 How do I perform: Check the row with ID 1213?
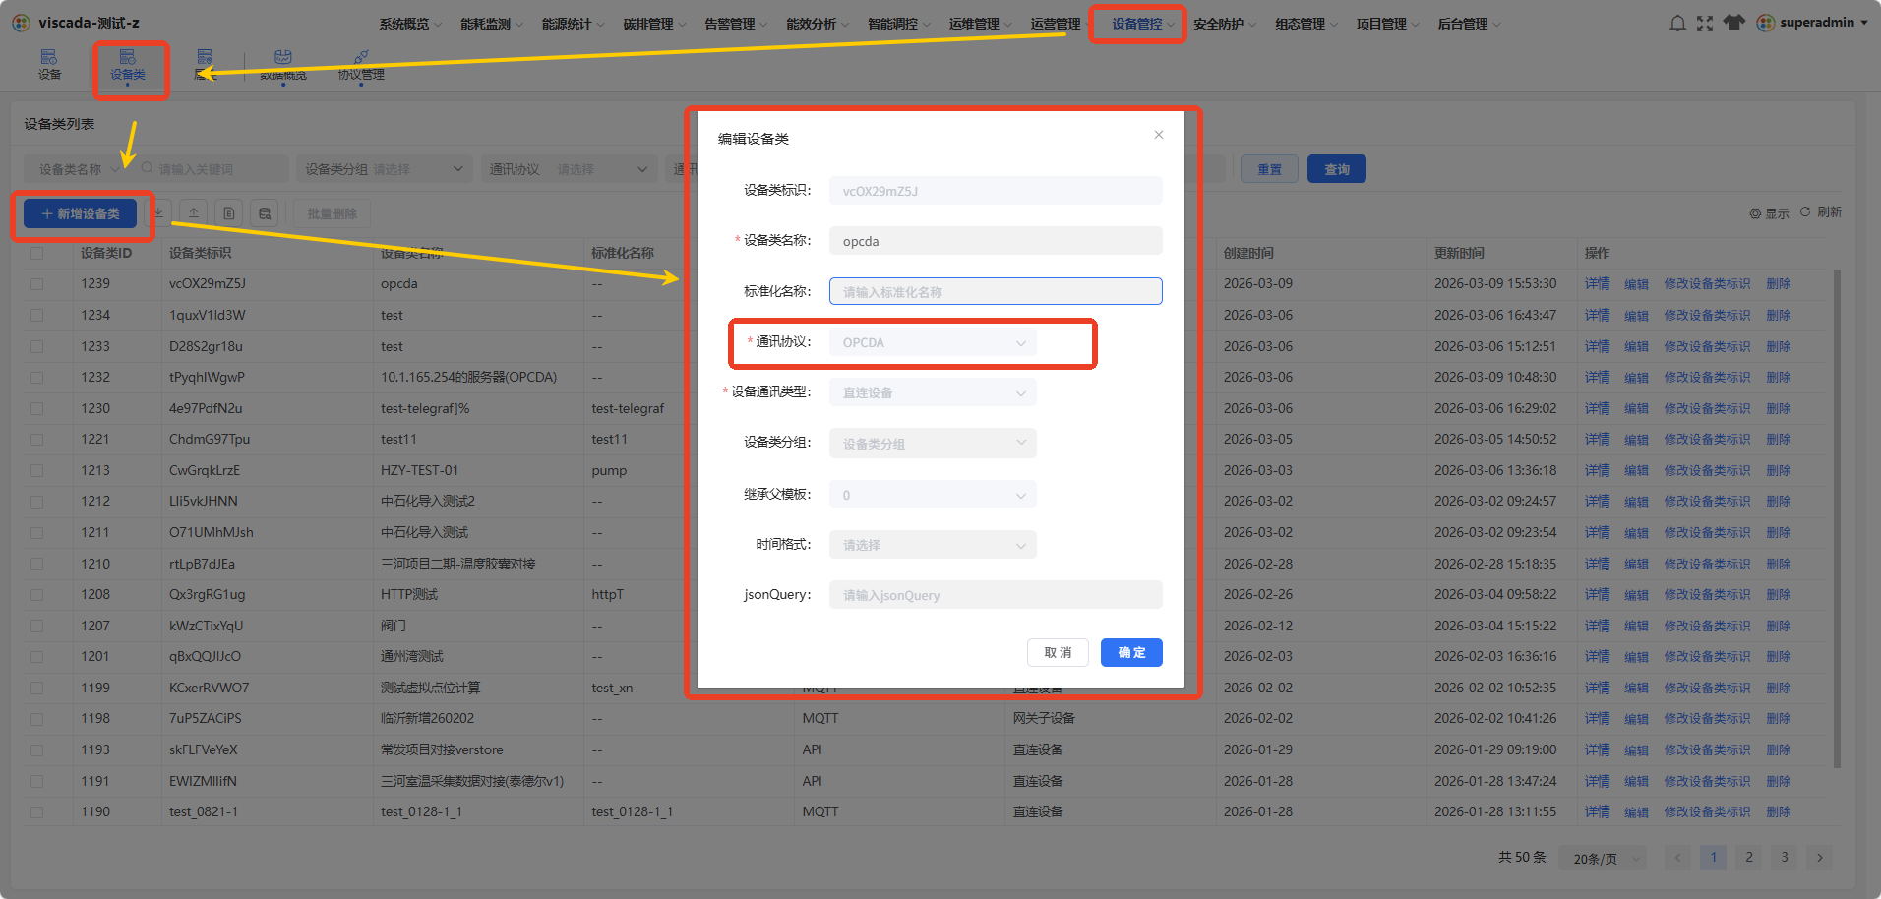pyautogui.click(x=37, y=471)
